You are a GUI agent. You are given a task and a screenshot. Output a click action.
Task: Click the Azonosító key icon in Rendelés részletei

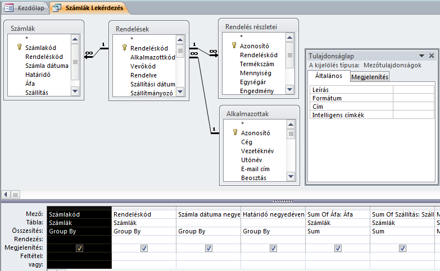[x=234, y=45]
